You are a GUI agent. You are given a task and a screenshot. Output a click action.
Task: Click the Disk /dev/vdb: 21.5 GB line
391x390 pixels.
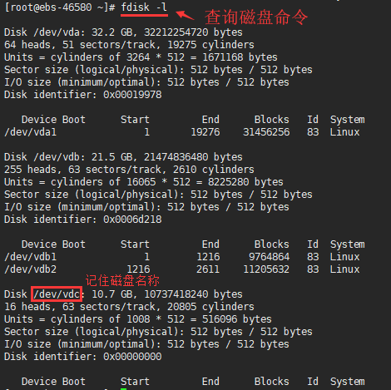(123, 157)
